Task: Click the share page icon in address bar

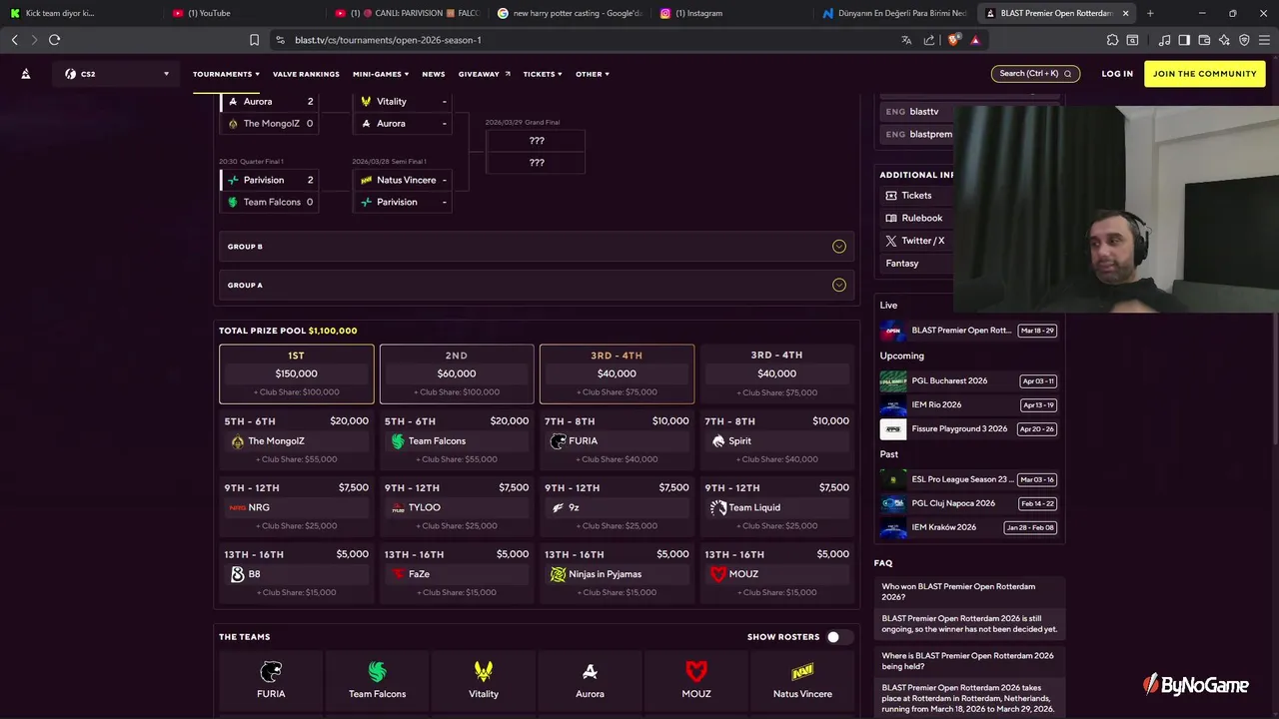Action: click(929, 40)
